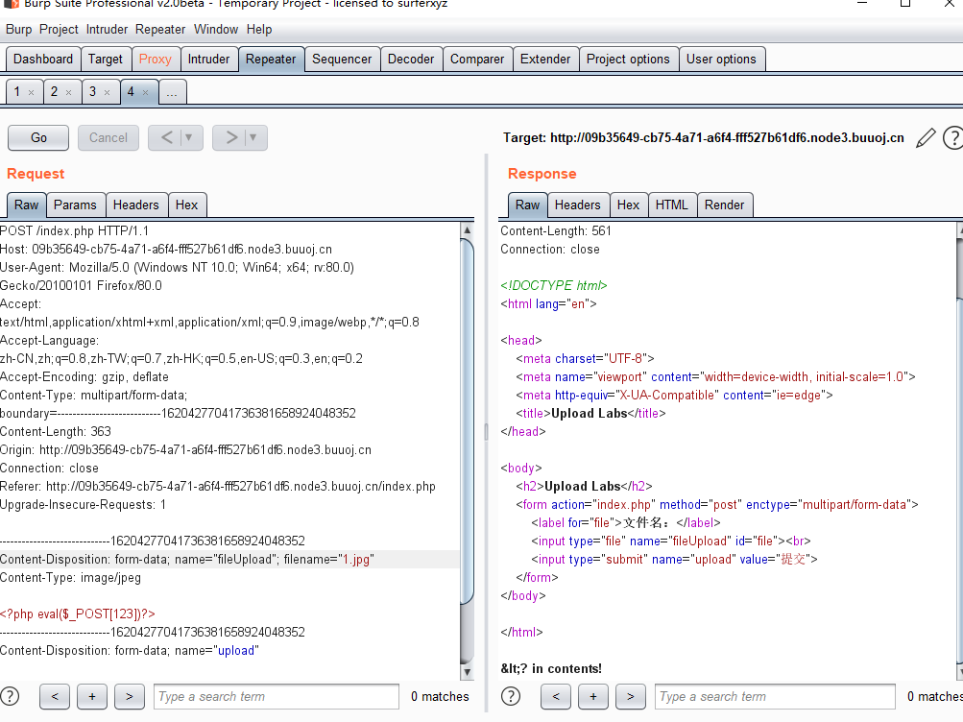Open the Repeater menu
Screen dimensions: 963x722
pyautogui.click(x=160, y=30)
